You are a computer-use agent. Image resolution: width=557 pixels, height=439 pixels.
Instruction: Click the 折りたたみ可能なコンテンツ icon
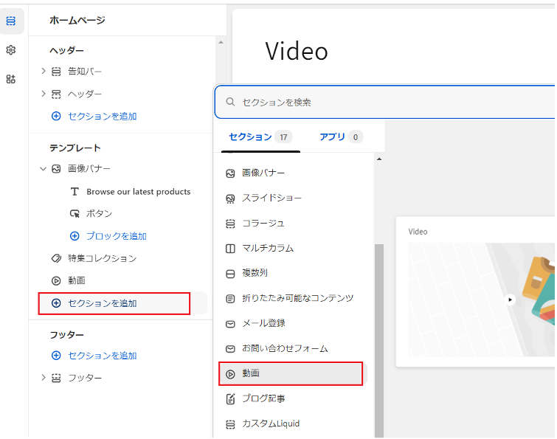coord(230,299)
